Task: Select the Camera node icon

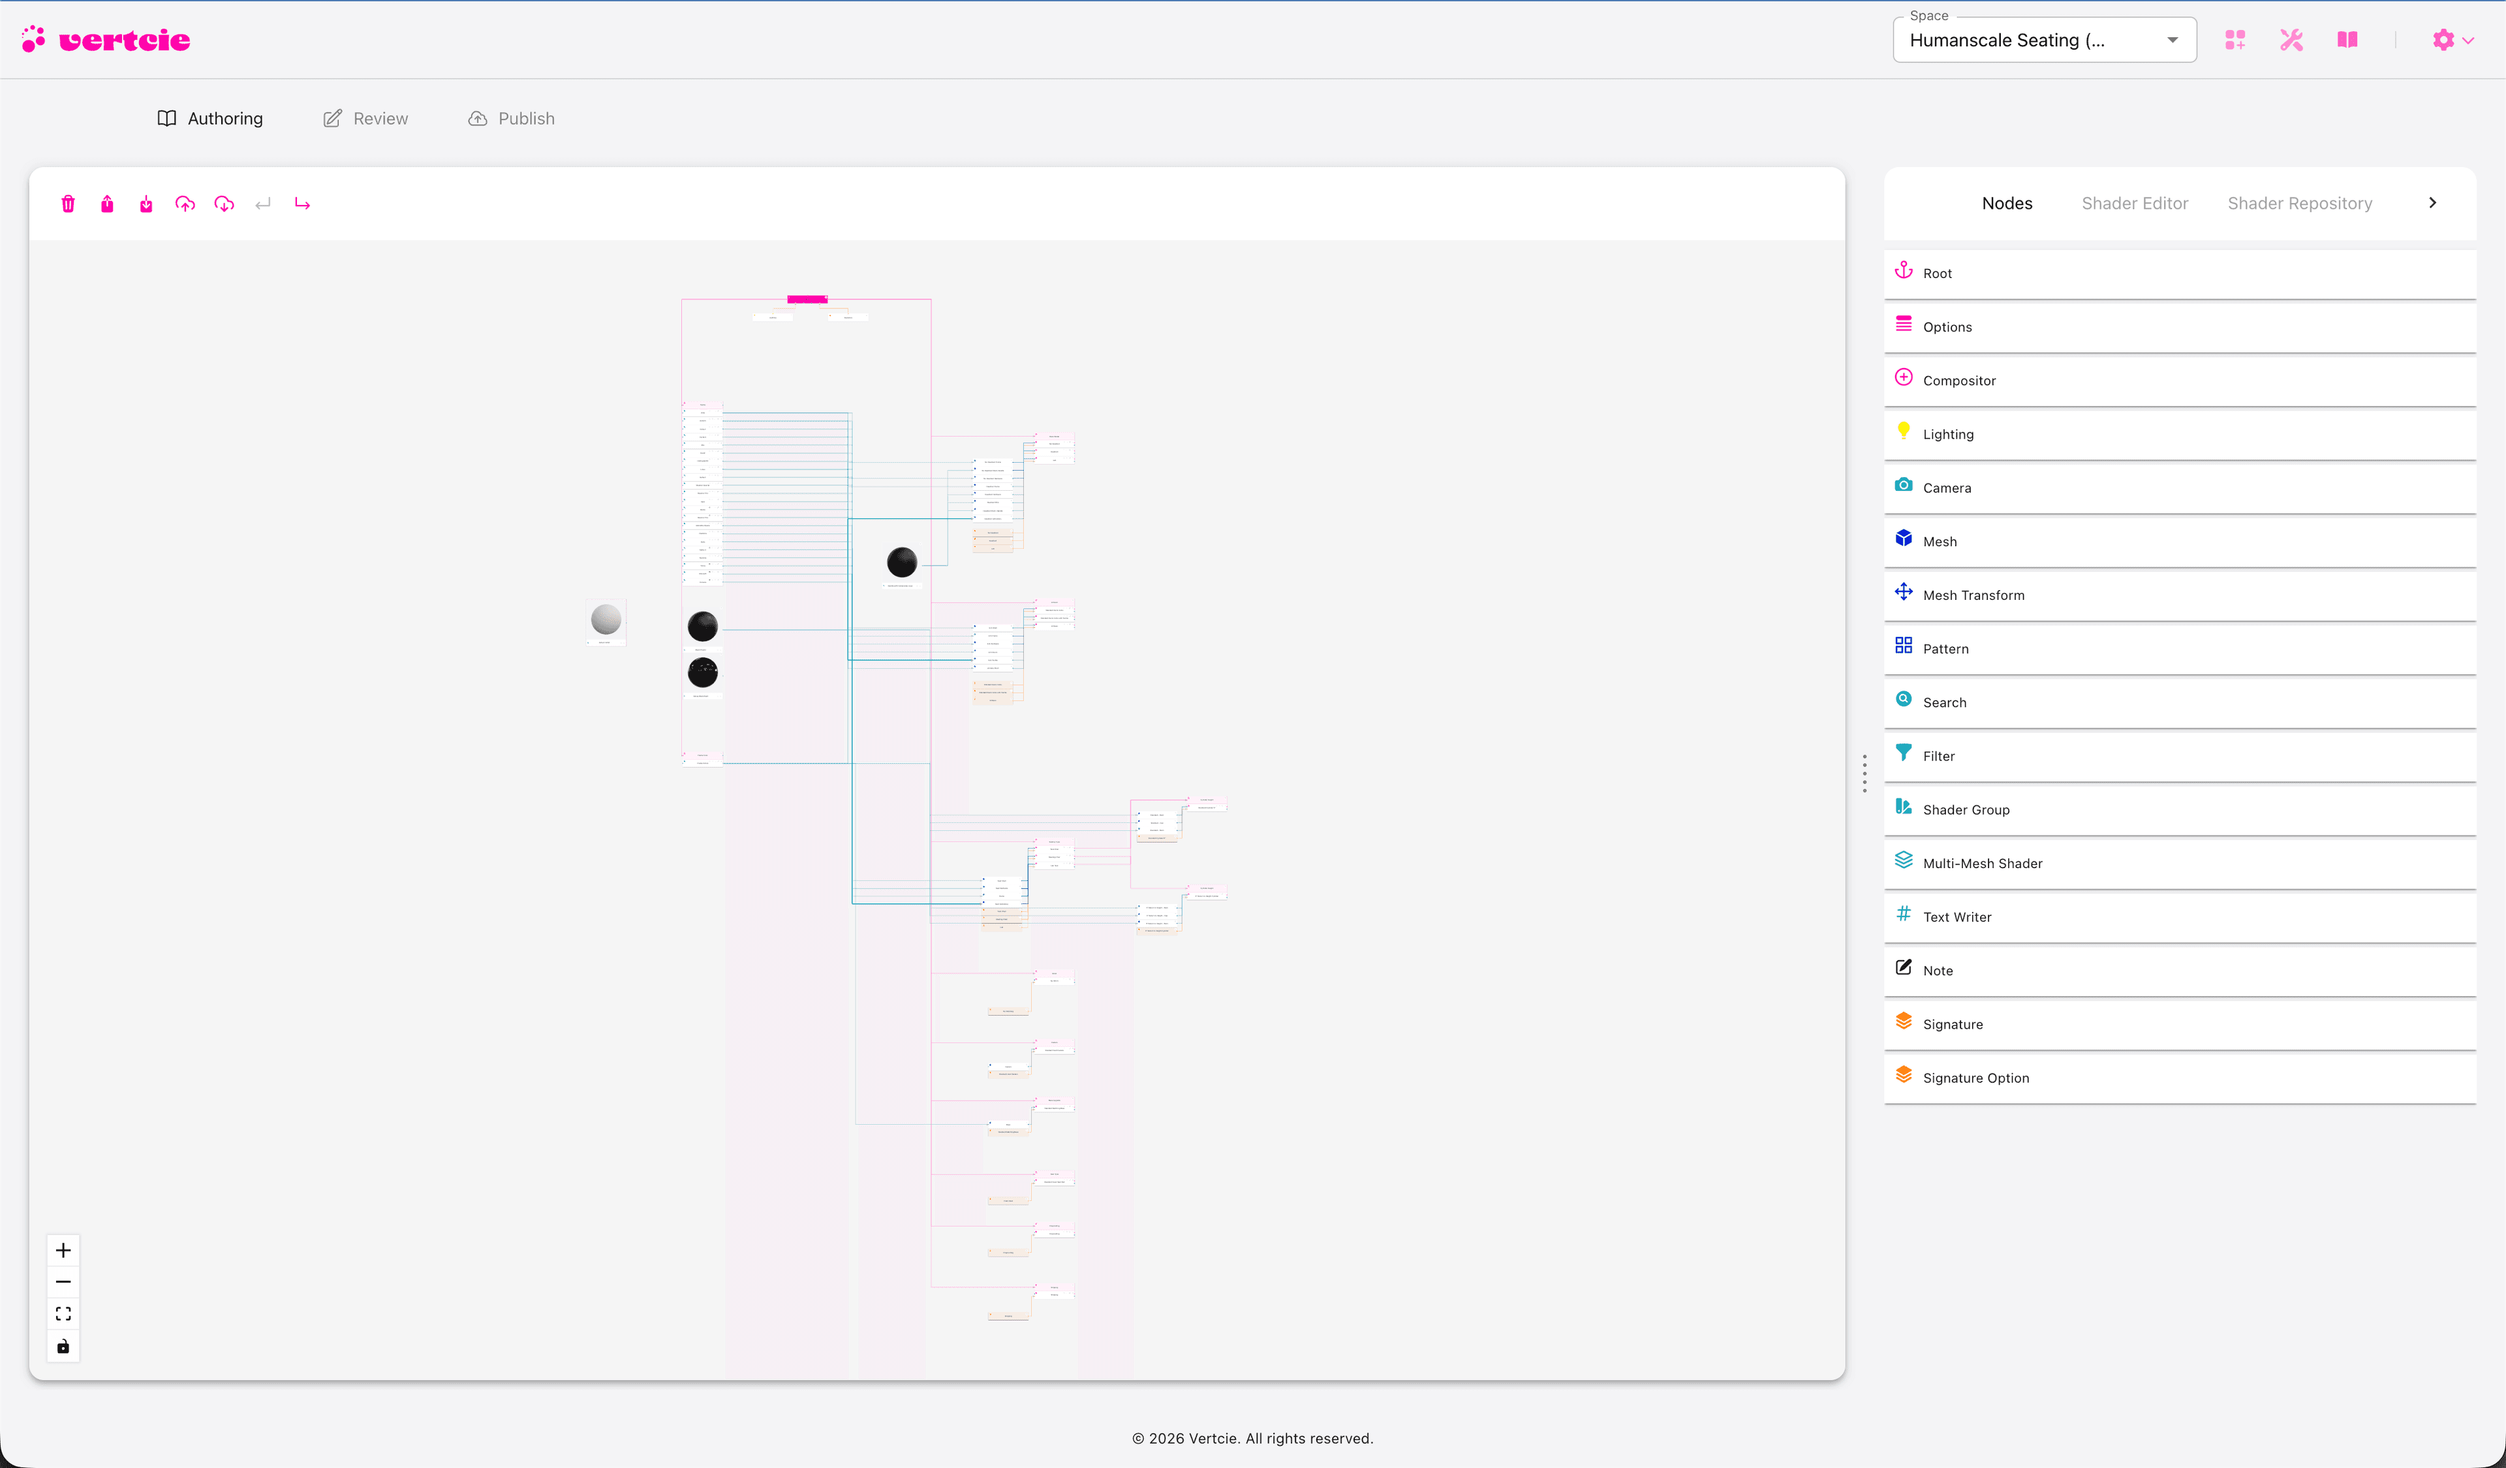Action: click(x=1904, y=486)
